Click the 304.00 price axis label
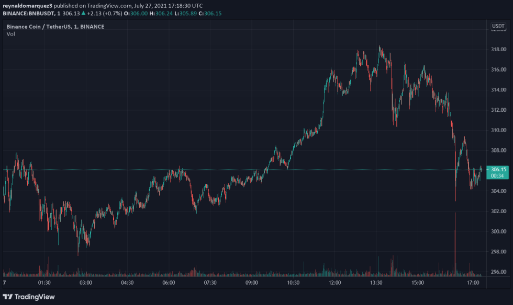513x305 pixels. (x=498, y=191)
